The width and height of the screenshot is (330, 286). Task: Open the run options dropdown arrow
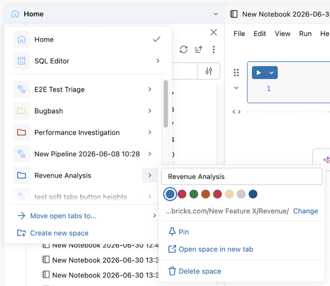click(x=271, y=72)
